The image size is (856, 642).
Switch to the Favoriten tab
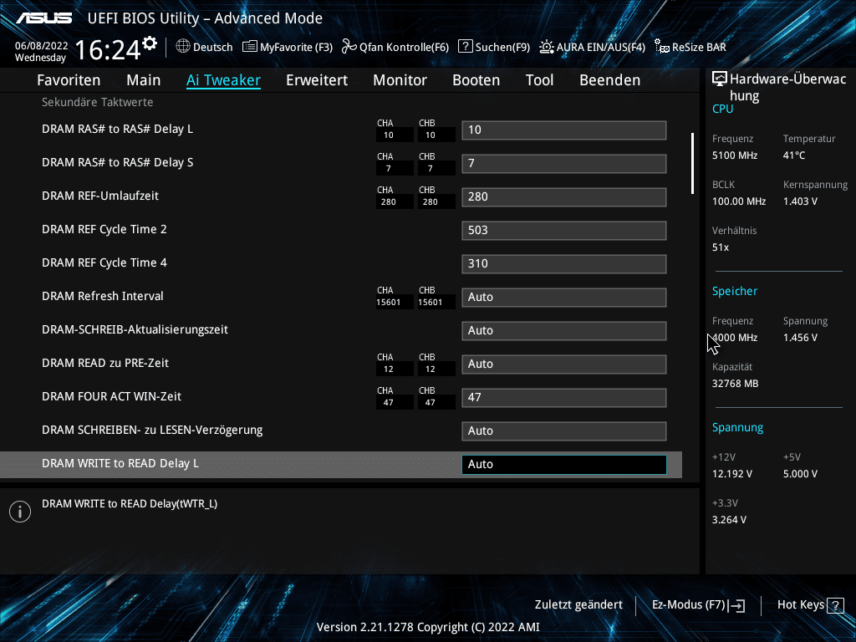pos(69,80)
